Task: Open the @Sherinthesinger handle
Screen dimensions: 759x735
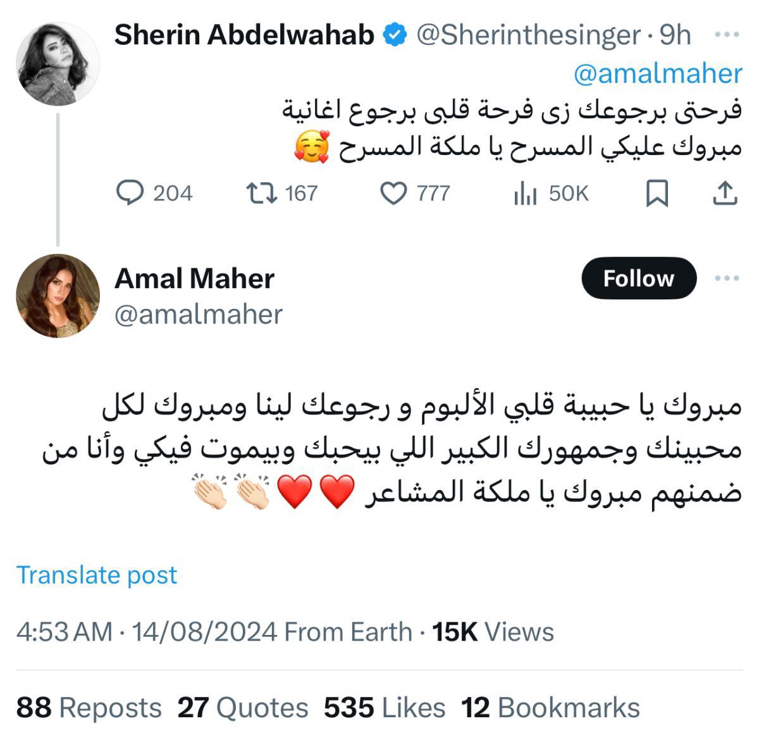Action: (528, 35)
